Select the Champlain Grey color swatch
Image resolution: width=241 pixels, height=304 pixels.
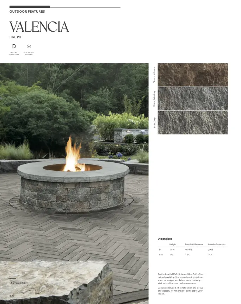(193, 99)
